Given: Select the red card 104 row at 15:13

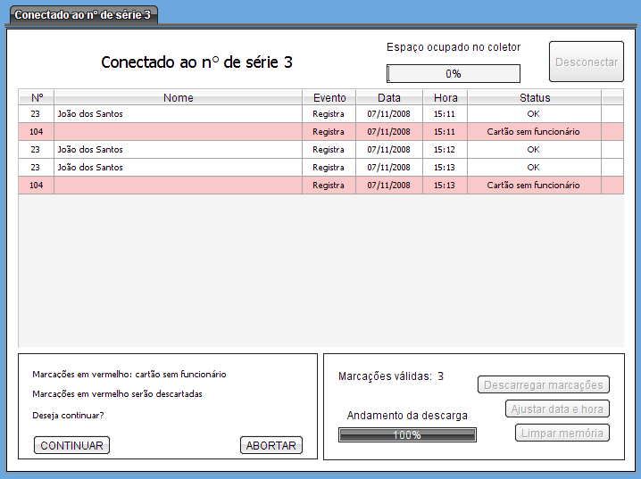Looking at the screenshot, I should tap(179, 186).
